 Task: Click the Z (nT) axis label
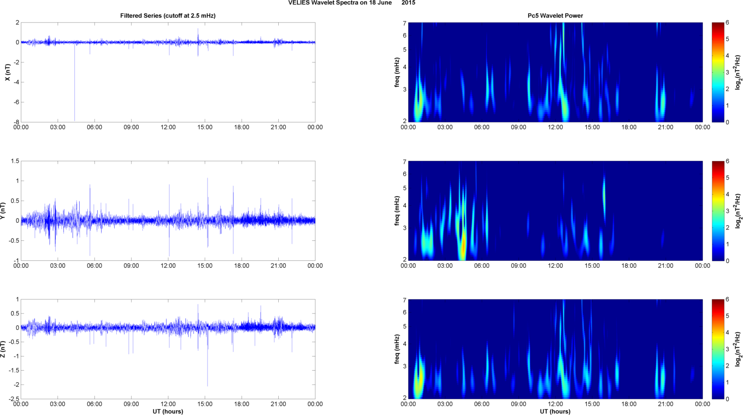(3, 349)
